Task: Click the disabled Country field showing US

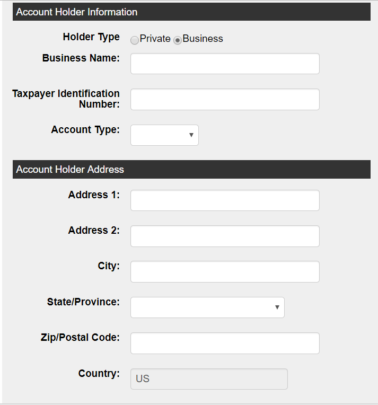Action: point(209,379)
